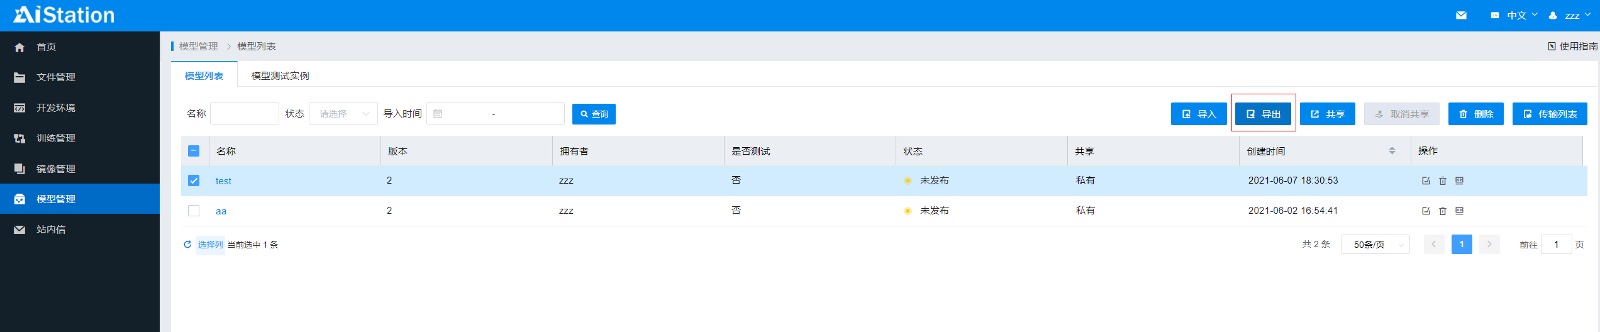1600x332 pixels.
Task: Open the 状态 请选择 dropdown
Action: pyautogui.click(x=343, y=114)
